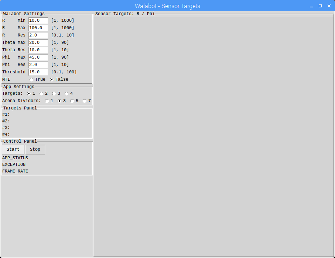Screen dimensions: 335x258
Task: Click the Phi Max input field
Action: [x=38, y=57]
